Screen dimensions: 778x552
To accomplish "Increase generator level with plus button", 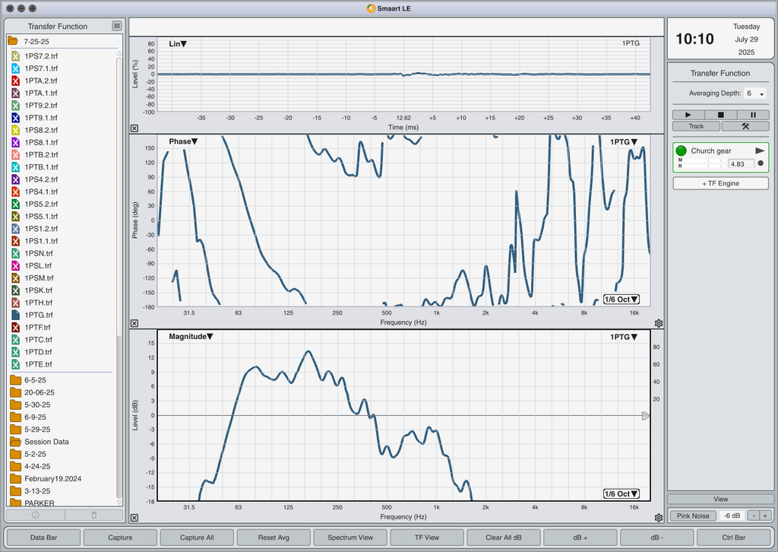I will [x=765, y=516].
